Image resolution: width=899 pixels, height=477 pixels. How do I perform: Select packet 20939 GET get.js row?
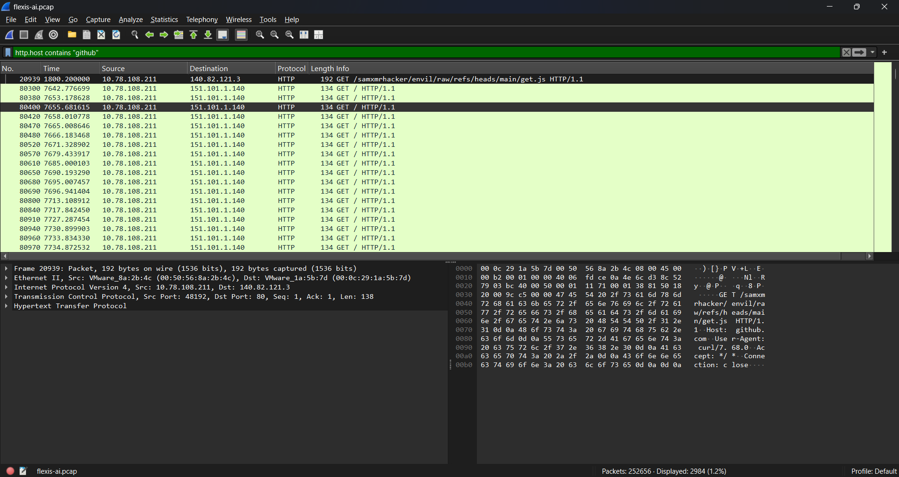tap(437, 79)
